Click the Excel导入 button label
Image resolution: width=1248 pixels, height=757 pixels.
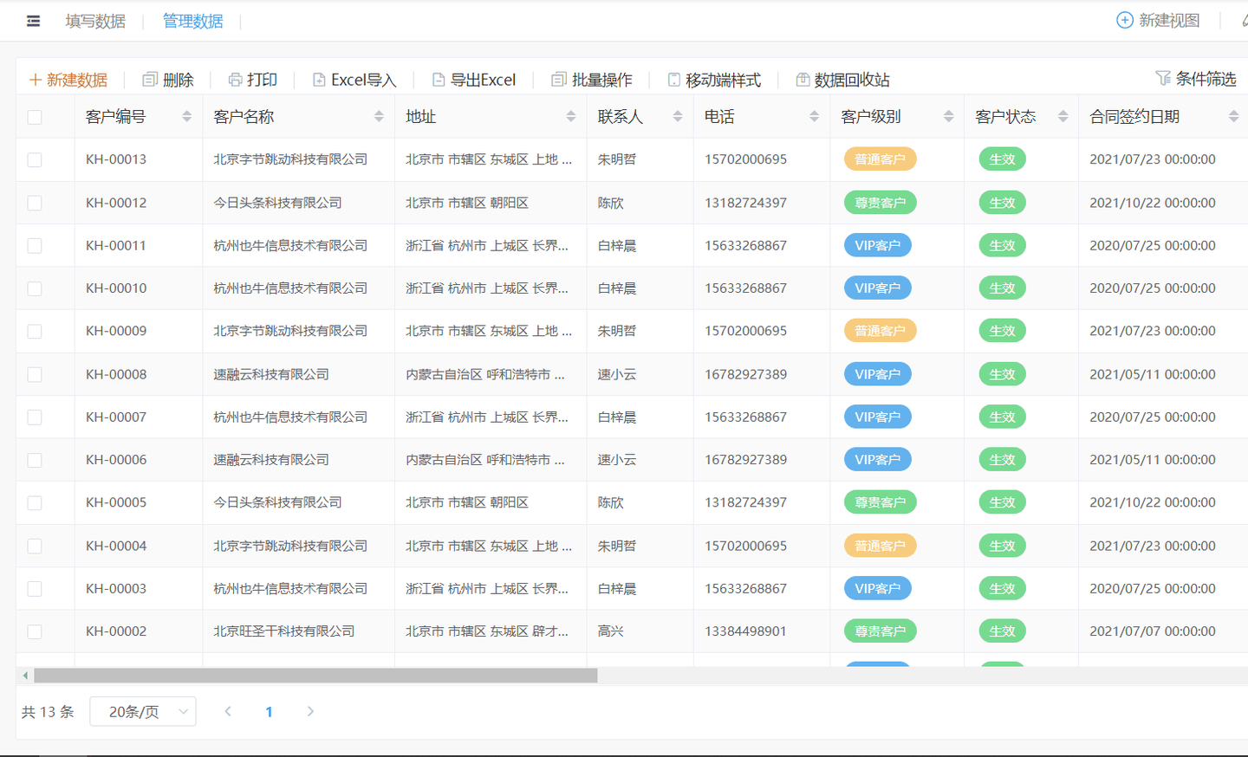coord(364,80)
